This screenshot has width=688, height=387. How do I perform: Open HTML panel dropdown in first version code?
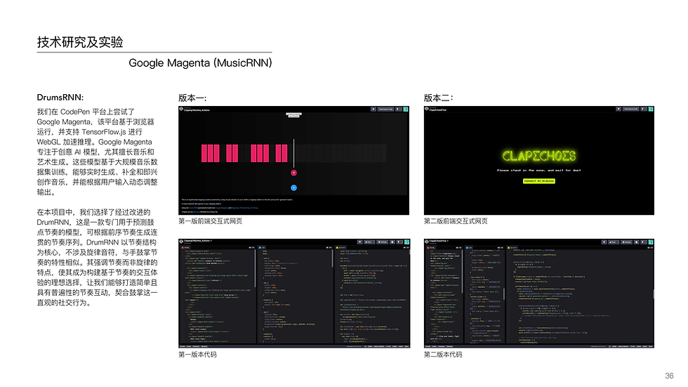[x=253, y=247]
